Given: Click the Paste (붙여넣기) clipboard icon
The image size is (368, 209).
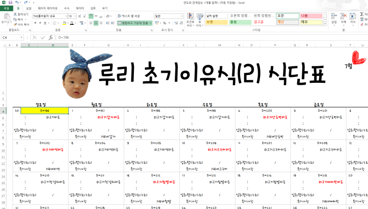Looking at the screenshot, I should [7, 17].
